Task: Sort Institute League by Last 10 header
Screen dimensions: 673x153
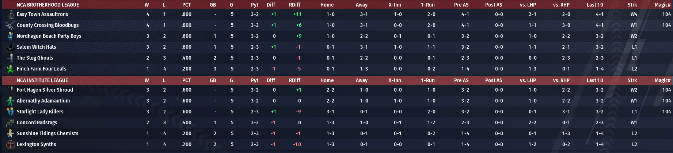Action: (595, 81)
